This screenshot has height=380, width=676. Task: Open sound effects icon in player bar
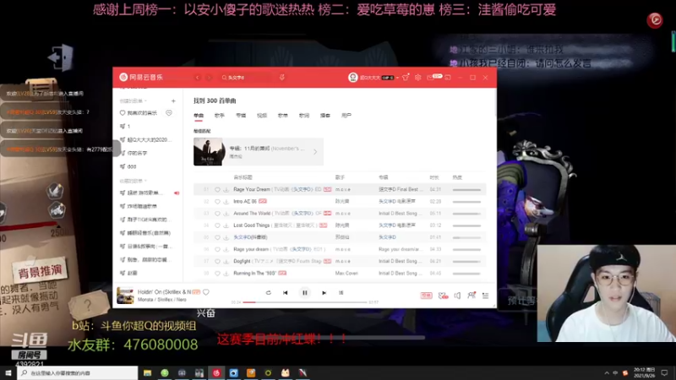pyautogui.click(x=443, y=296)
